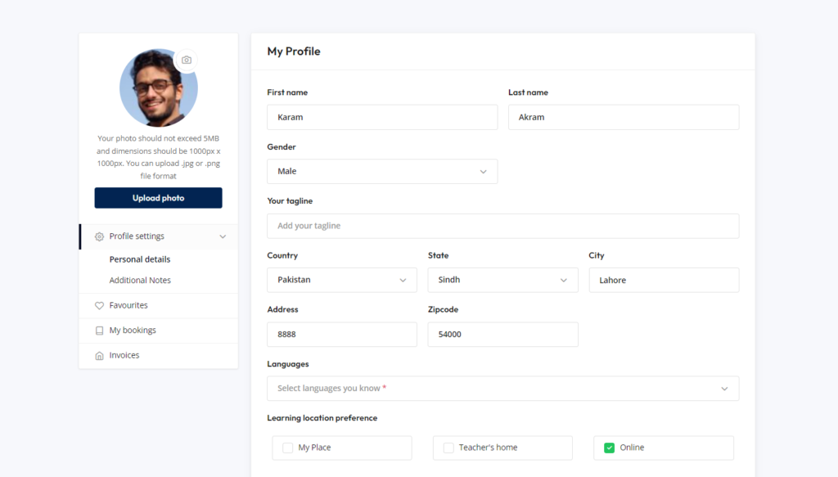Image resolution: width=838 pixels, height=477 pixels.
Task: Click the profile avatar picture
Action: click(x=158, y=88)
